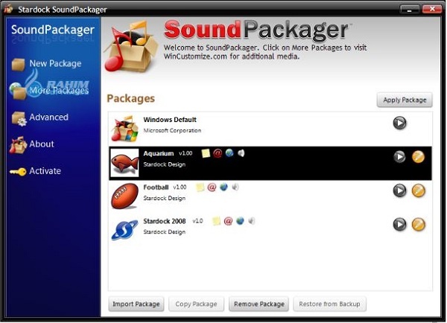Open the notes icon for Football
Image resolution: width=447 pixels, height=323 pixels.
click(200, 188)
